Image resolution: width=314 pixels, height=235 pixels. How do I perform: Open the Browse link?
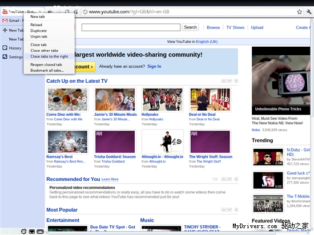pos(214,27)
